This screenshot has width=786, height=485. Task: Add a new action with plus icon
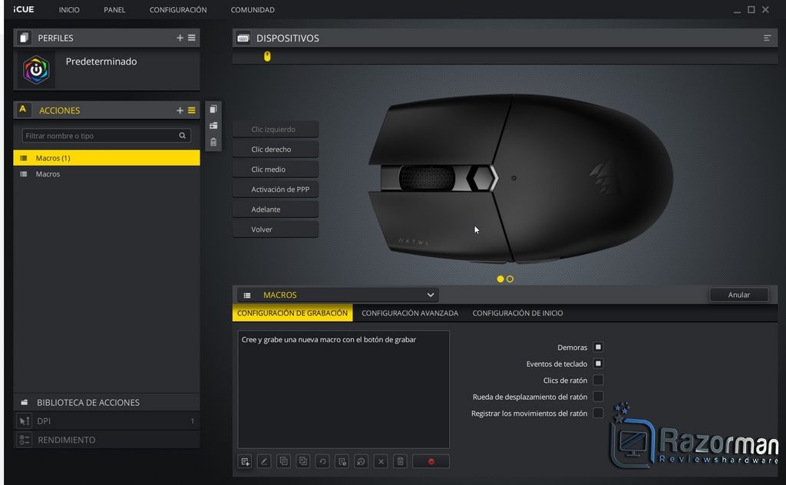[180, 111]
